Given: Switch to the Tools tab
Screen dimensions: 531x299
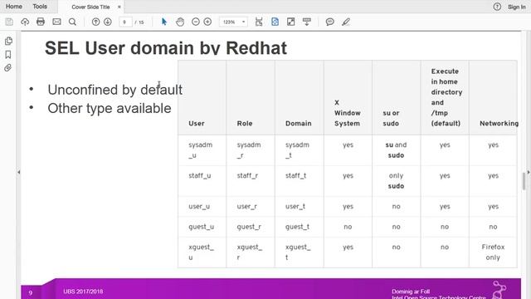Looking at the screenshot, I should [x=40, y=7].
